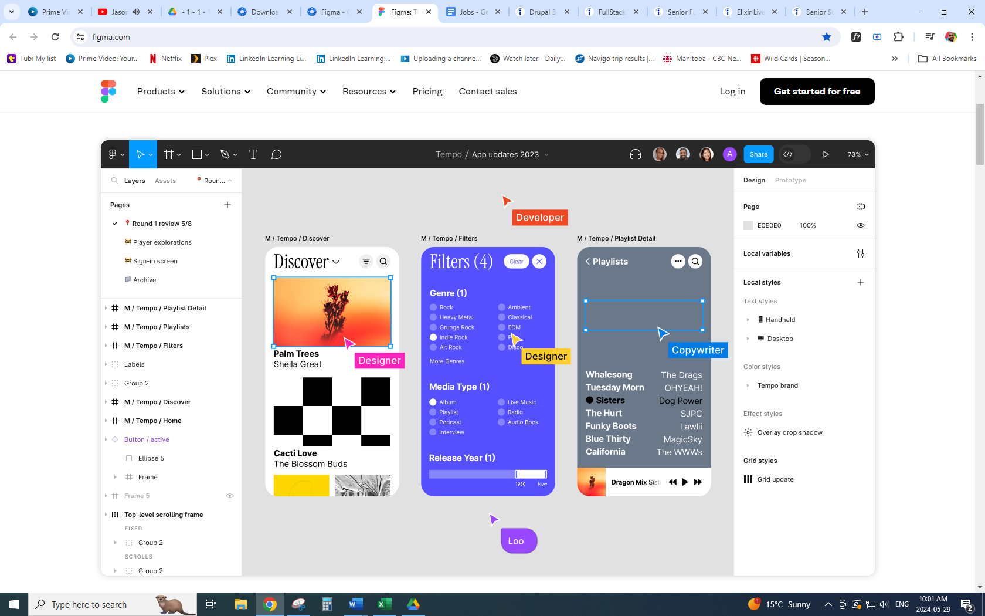Open the 73% zoom dropdown
This screenshot has height=616, width=985.
tap(858, 154)
